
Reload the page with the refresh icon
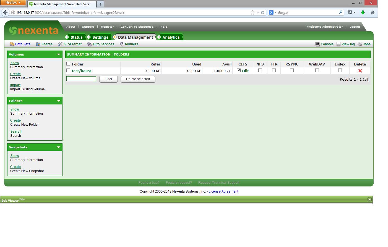(262, 12)
